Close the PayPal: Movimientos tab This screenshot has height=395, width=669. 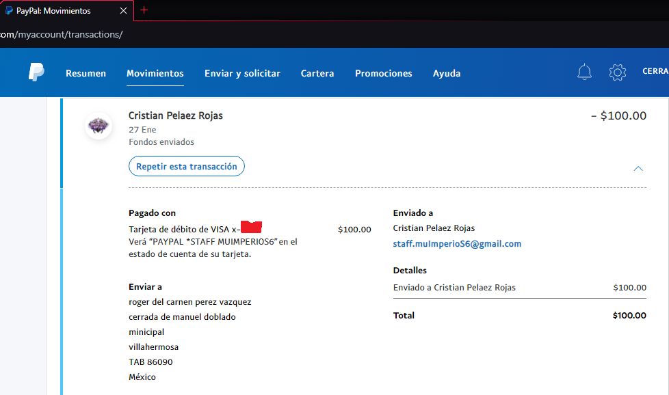123,11
